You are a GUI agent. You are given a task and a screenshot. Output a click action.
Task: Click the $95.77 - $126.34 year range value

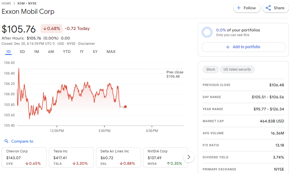point(269,109)
